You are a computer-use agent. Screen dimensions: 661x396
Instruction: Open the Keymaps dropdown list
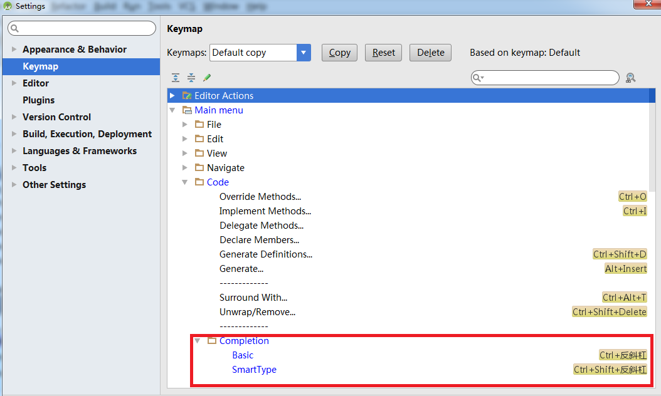click(303, 53)
